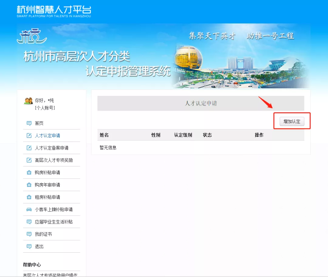Open the 我的证书 menu item
328x277 pixels.
tap(43, 234)
